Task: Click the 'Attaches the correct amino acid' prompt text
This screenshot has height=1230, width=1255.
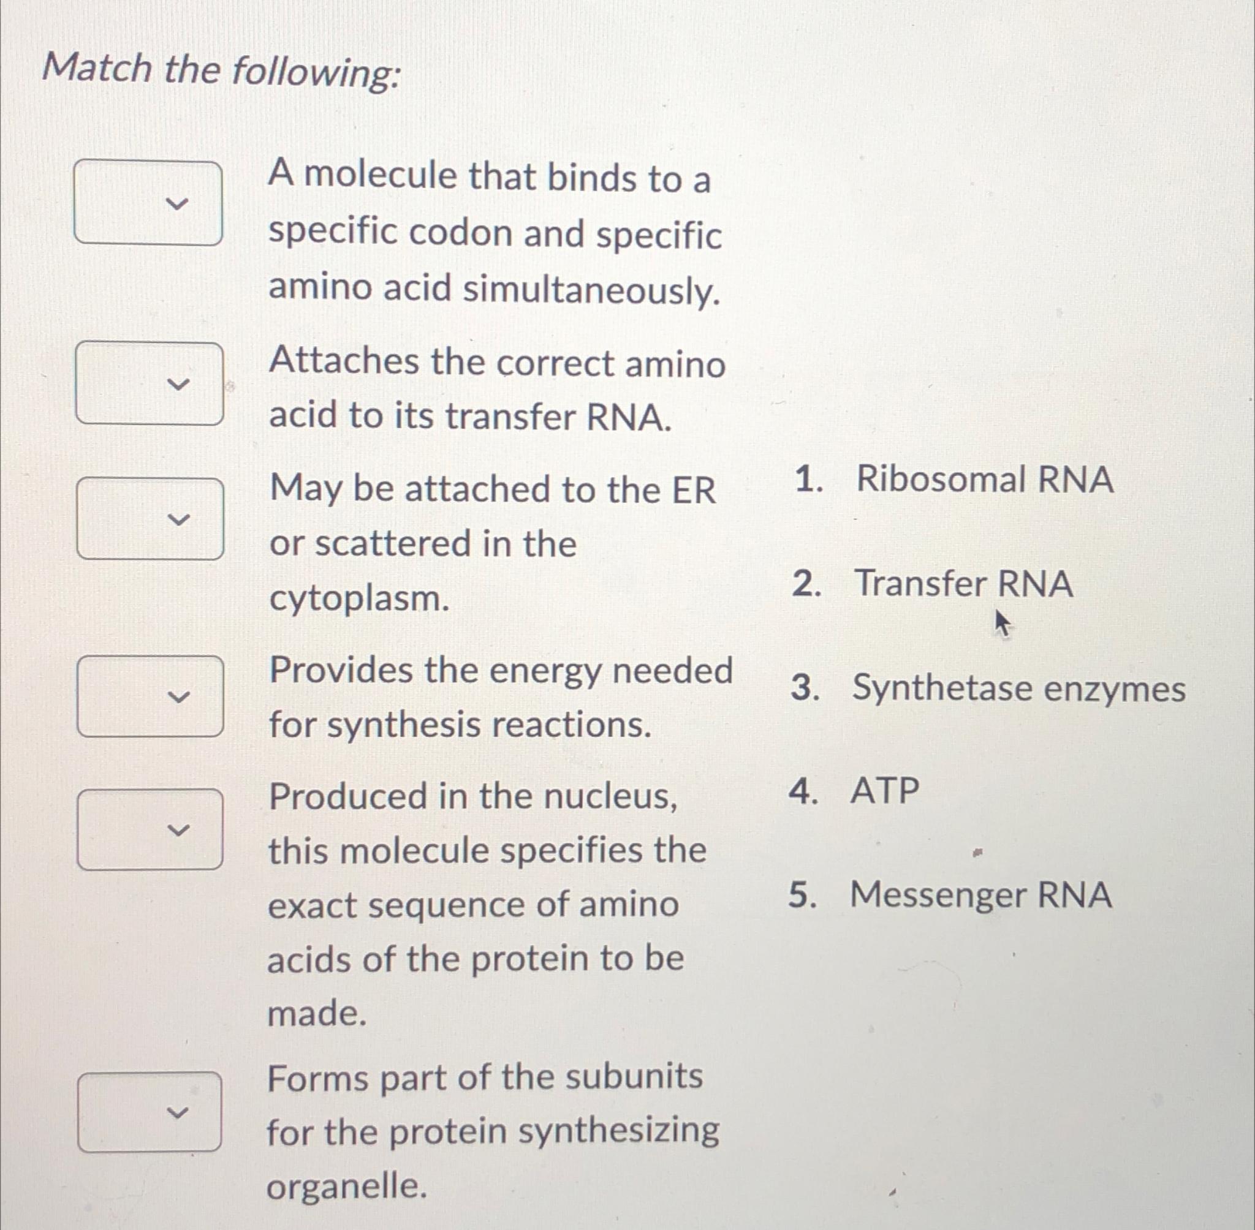Action: [x=497, y=388]
